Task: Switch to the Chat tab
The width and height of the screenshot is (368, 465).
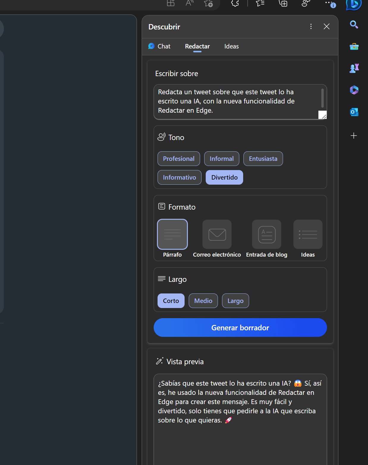Action: [x=159, y=46]
